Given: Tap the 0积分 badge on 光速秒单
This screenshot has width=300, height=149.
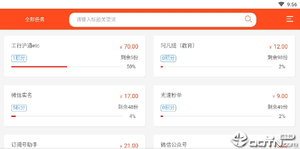Looking at the screenshot, I should (x=168, y=108).
